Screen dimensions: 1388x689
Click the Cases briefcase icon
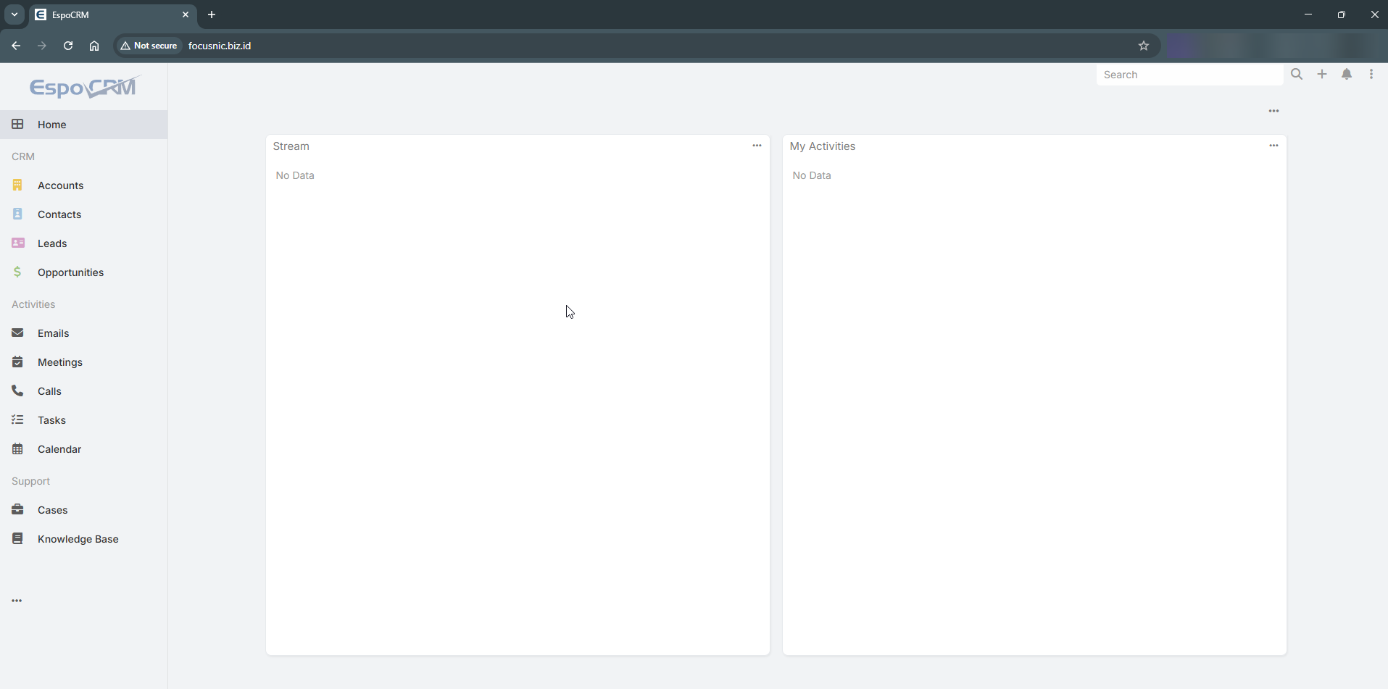tap(17, 510)
